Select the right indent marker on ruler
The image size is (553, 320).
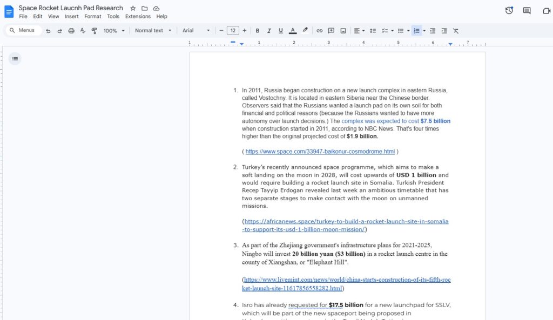tap(450, 44)
